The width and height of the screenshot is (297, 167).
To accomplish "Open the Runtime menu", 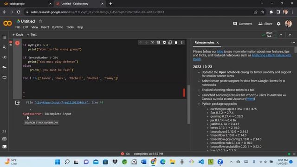I will [x=58, y=27].
